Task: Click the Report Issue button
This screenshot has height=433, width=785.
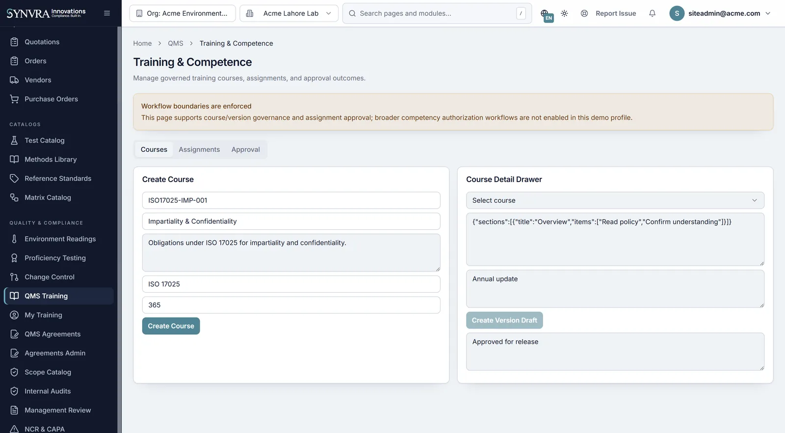Action: coord(608,13)
